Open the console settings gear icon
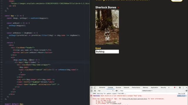188x105 pixels. [187, 91]
